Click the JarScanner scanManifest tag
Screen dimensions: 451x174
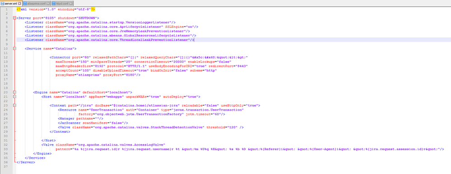click(x=93, y=123)
